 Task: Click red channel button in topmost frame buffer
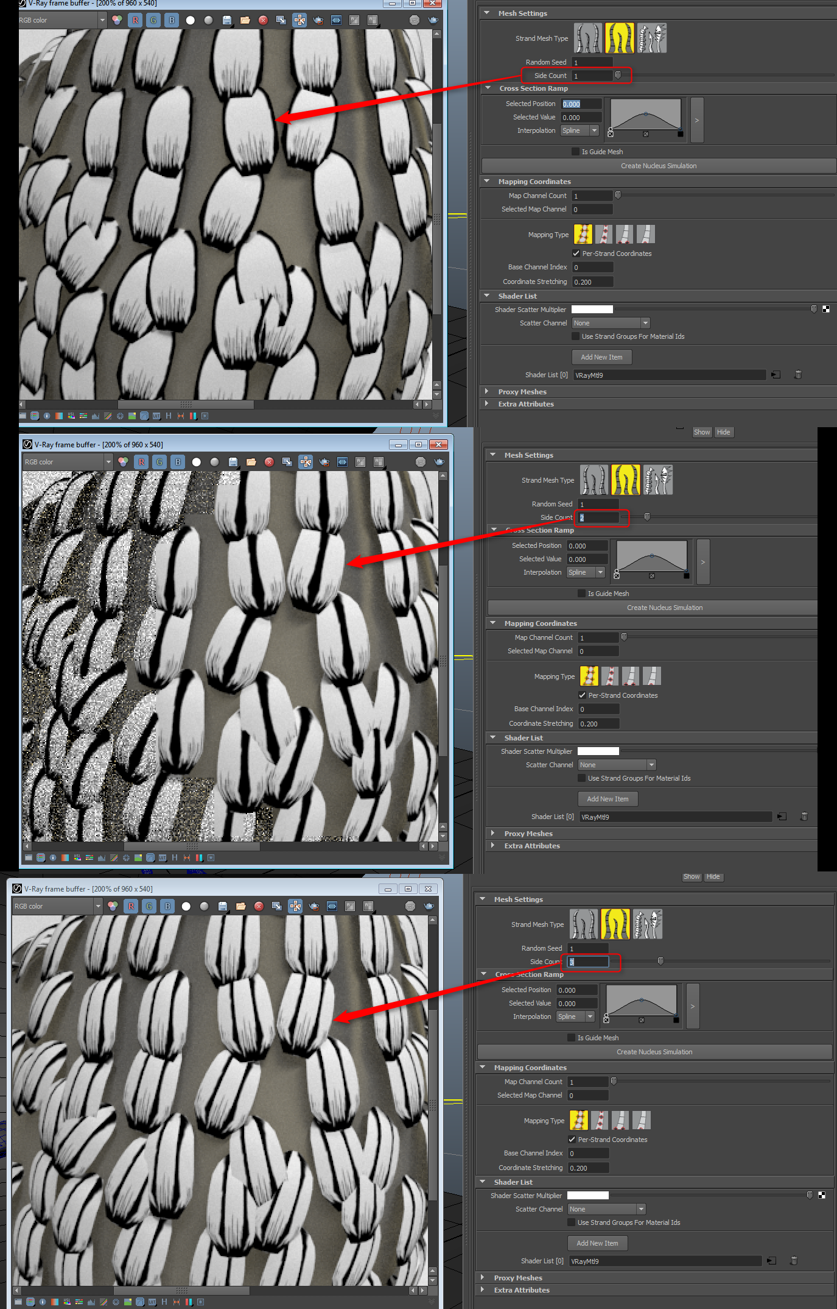[x=135, y=20]
